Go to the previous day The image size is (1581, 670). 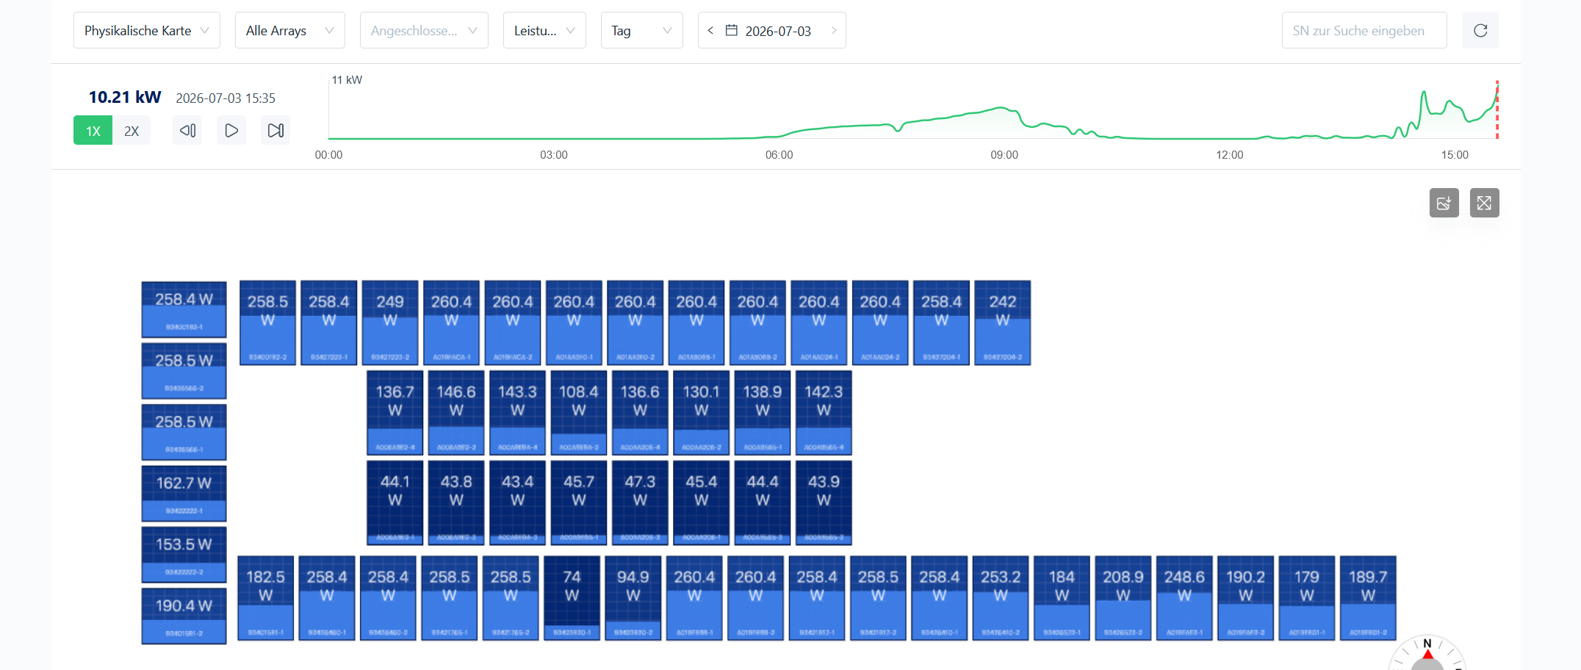click(710, 30)
